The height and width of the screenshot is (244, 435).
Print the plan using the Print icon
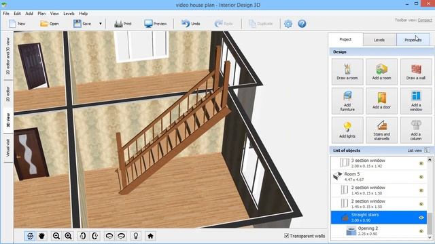click(x=118, y=24)
